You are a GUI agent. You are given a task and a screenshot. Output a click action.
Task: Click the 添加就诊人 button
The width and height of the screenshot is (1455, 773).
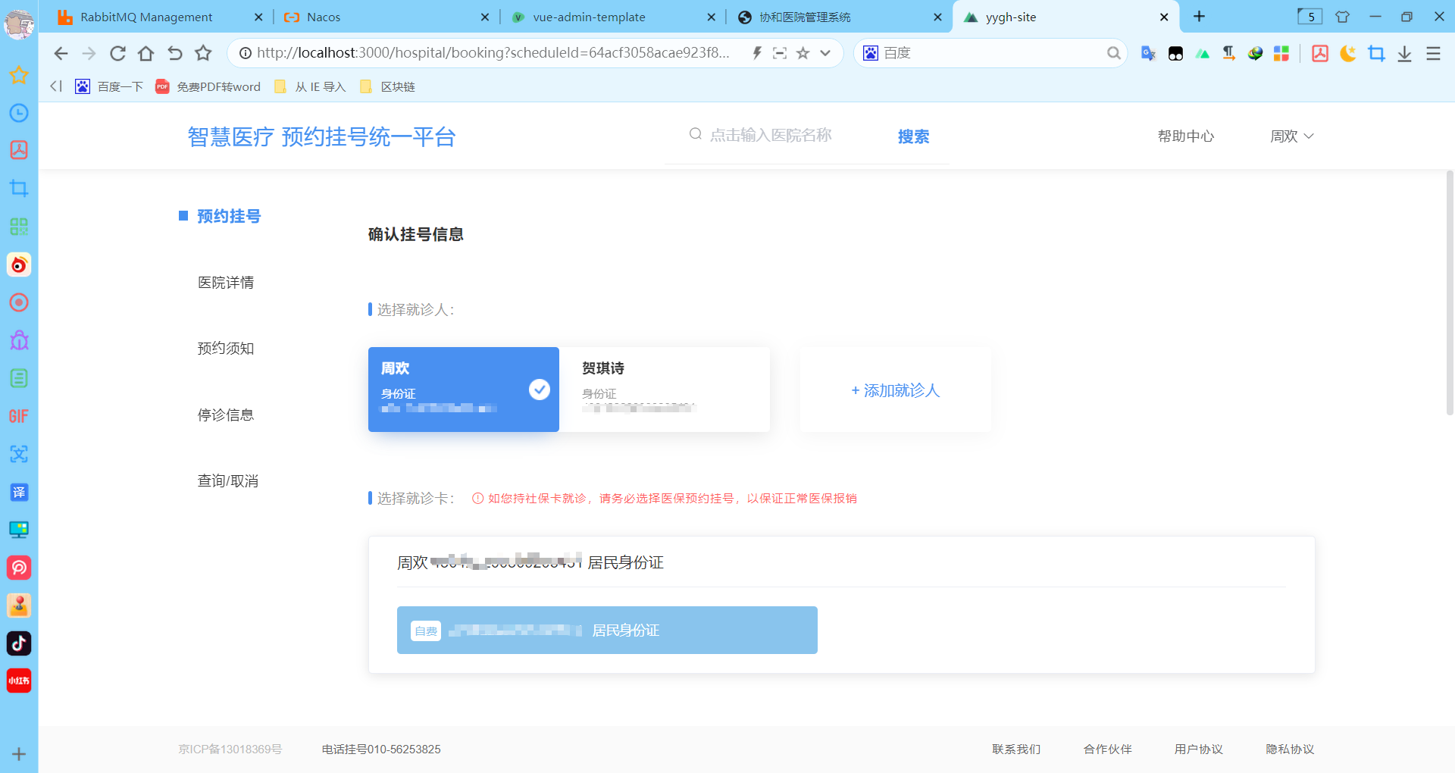tap(895, 390)
